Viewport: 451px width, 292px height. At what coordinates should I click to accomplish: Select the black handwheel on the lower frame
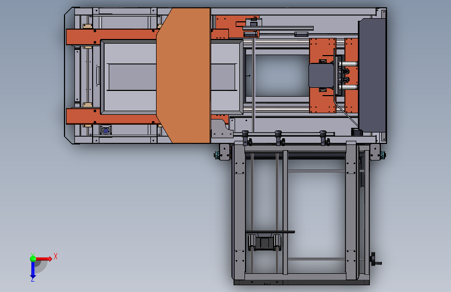375,259
